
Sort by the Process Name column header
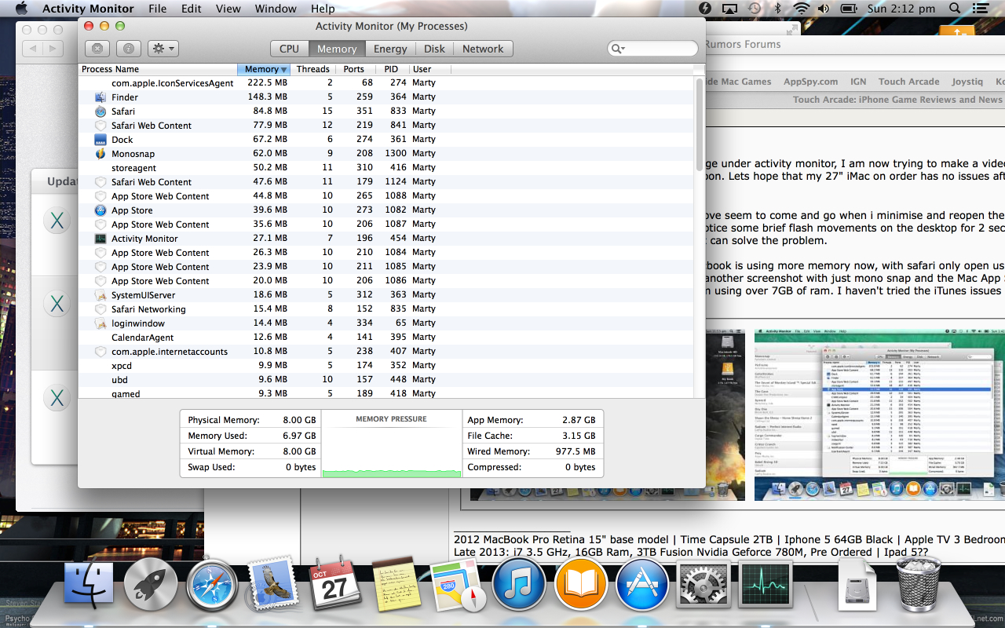click(158, 69)
